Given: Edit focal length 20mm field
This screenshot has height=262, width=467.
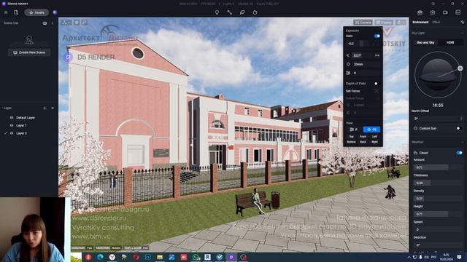Looking at the screenshot, I should click(x=366, y=64).
